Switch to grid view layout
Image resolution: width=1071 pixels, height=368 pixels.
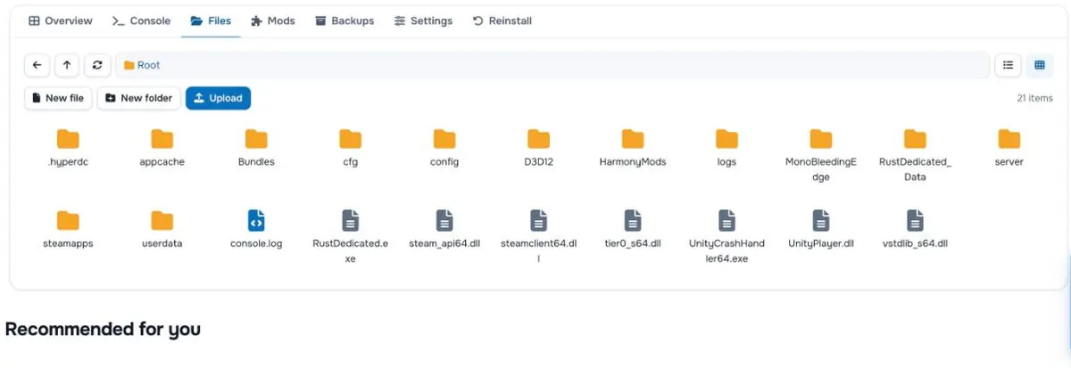(x=1039, y=65)
